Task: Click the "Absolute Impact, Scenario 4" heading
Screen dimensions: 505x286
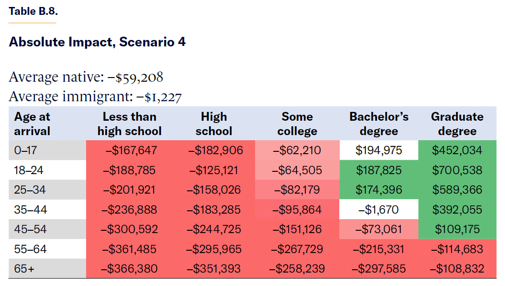Action: [x=97, y=42]
